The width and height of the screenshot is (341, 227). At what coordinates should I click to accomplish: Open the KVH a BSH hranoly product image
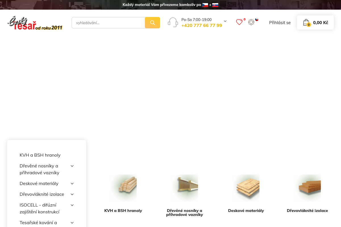[x=123, y=188]
